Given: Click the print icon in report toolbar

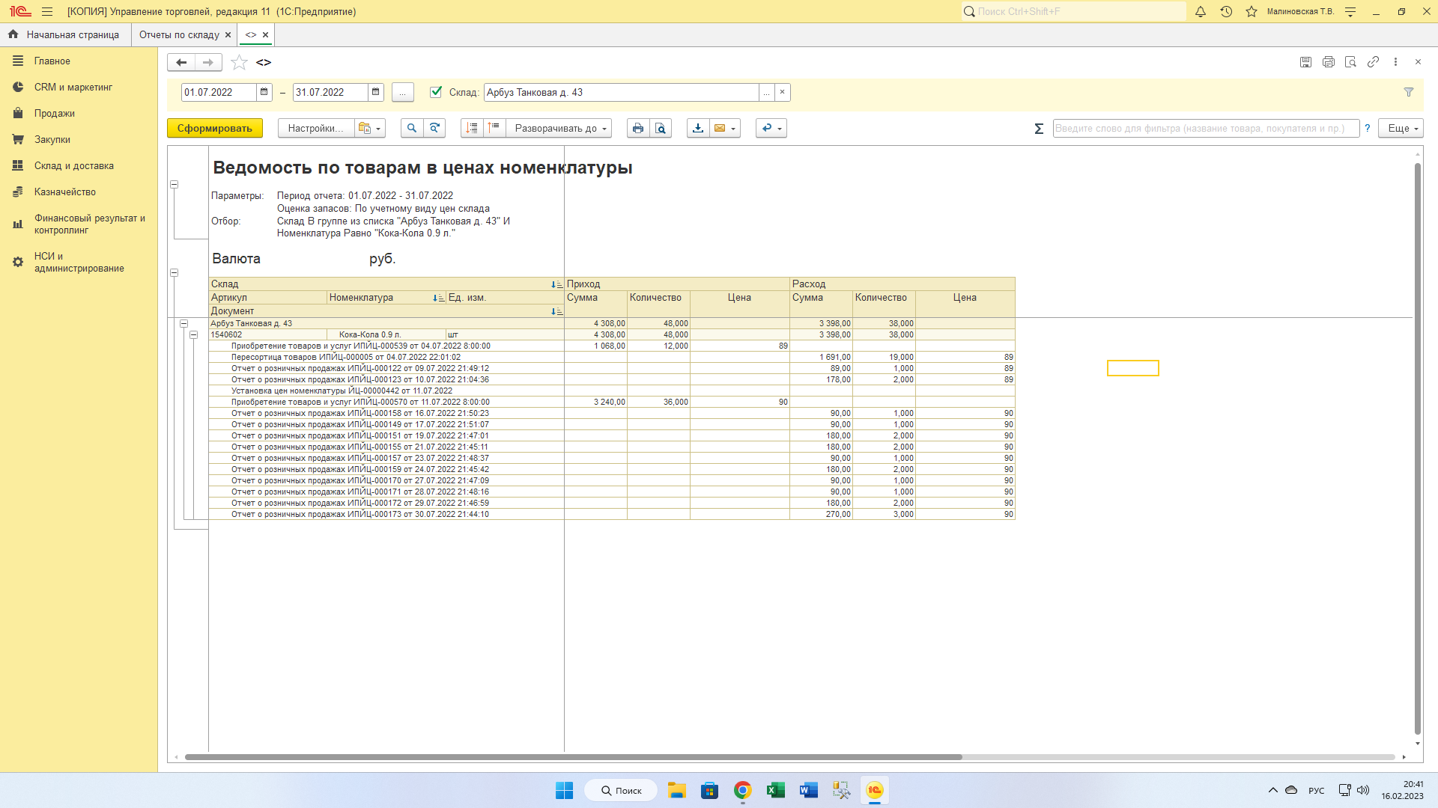Looking at the screenshot, I should pos(637,128).
